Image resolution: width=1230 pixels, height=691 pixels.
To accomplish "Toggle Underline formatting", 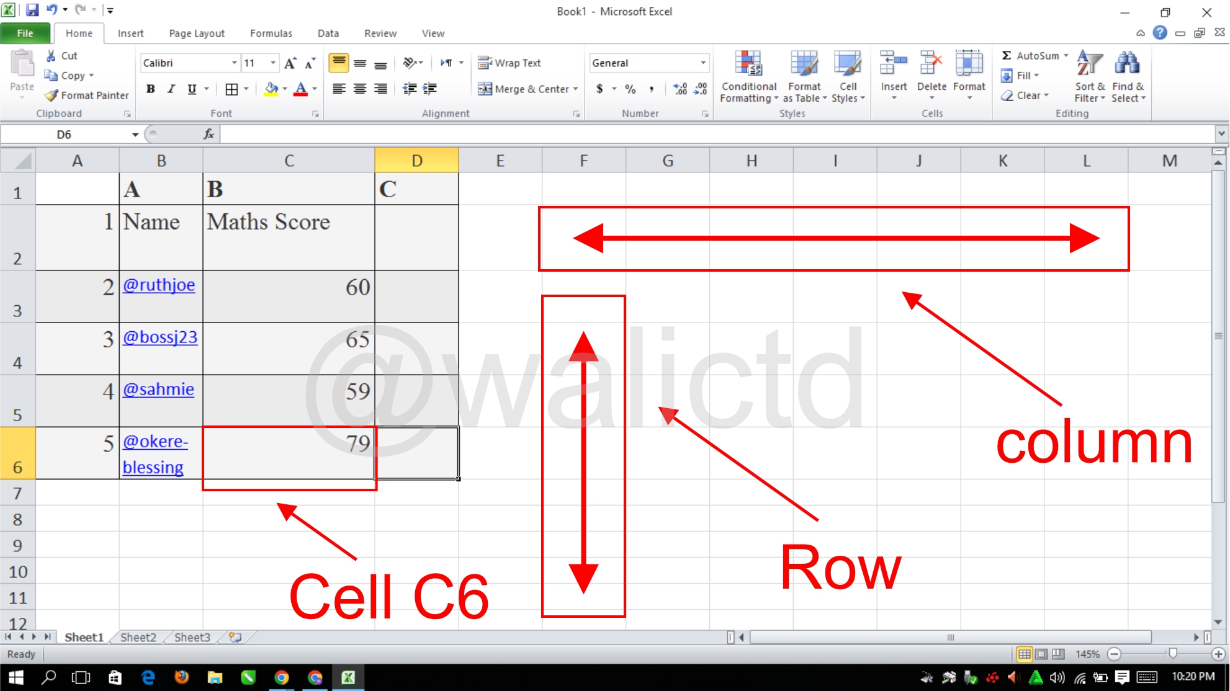I will [192, 89].
